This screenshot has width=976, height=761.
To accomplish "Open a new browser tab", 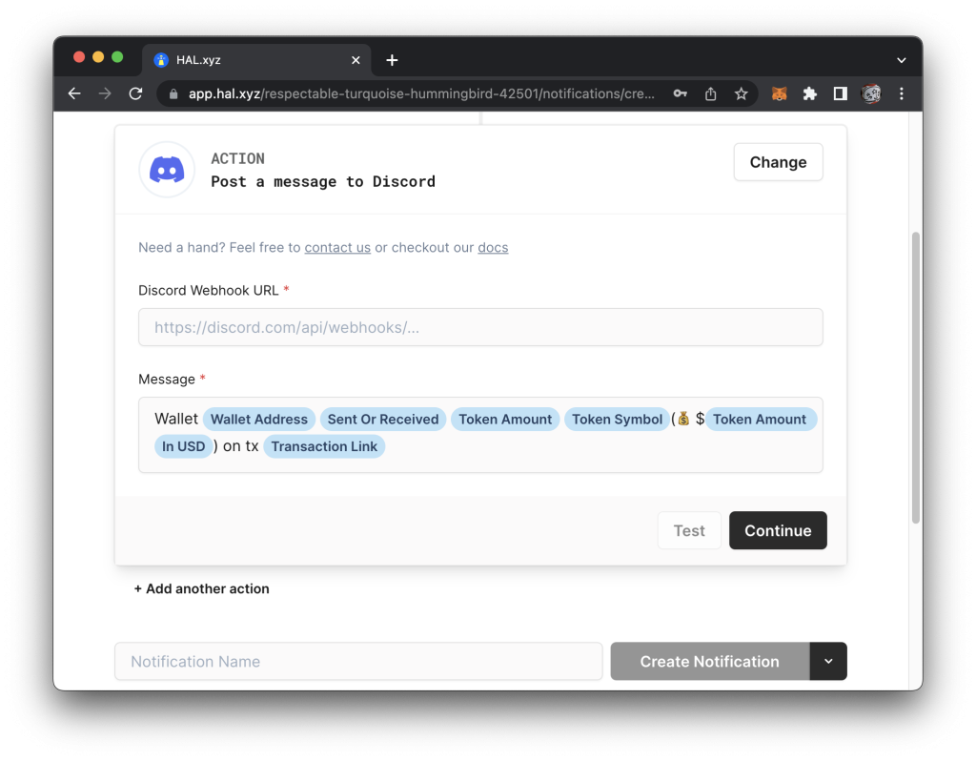I will [x=392, y=60].
